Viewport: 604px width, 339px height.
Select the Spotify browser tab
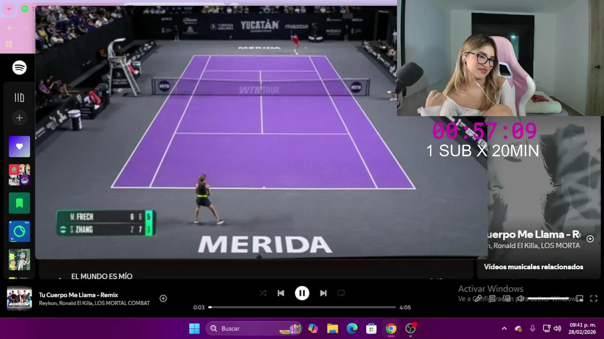(x=28, y=9)
